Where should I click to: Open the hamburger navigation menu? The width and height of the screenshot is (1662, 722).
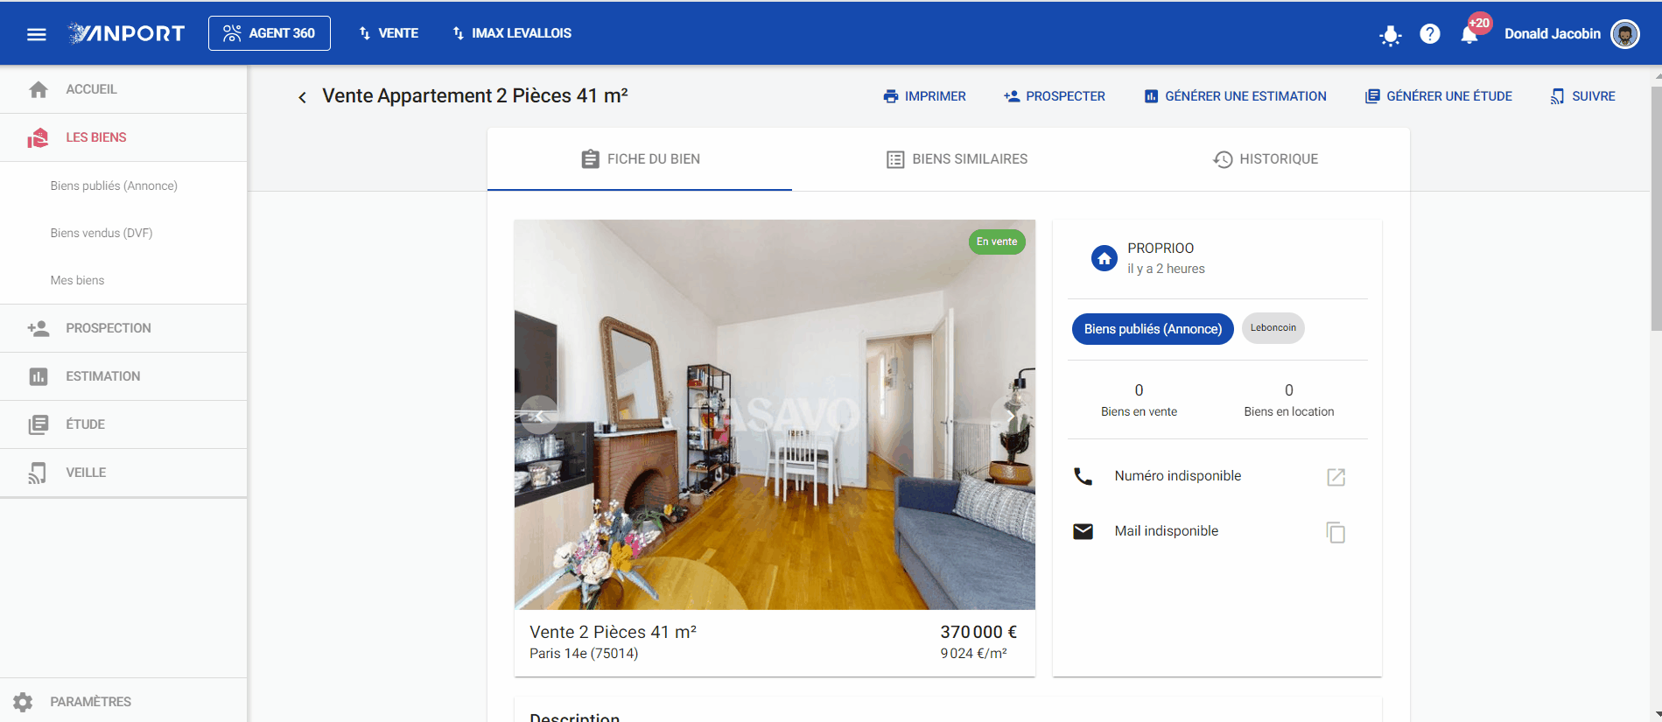[x=36, y=34]
